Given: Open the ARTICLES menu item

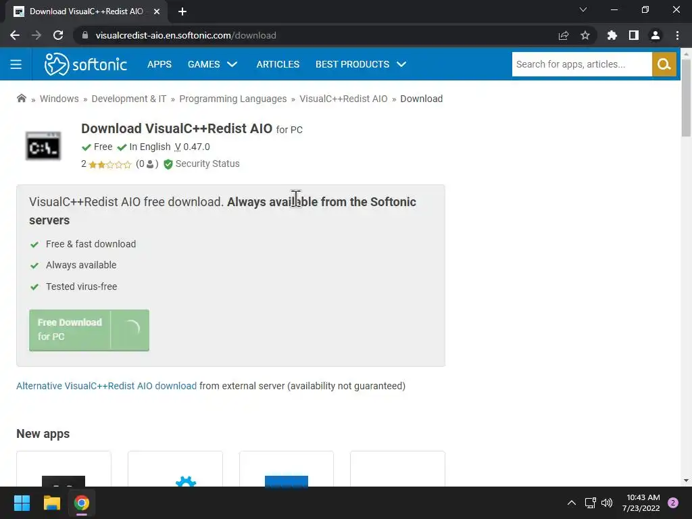Looking at the screenshot, I should tap(278, 64).
